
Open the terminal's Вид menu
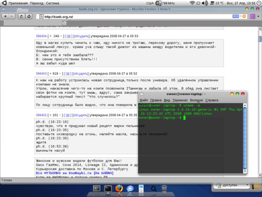[x=167, y=100]
